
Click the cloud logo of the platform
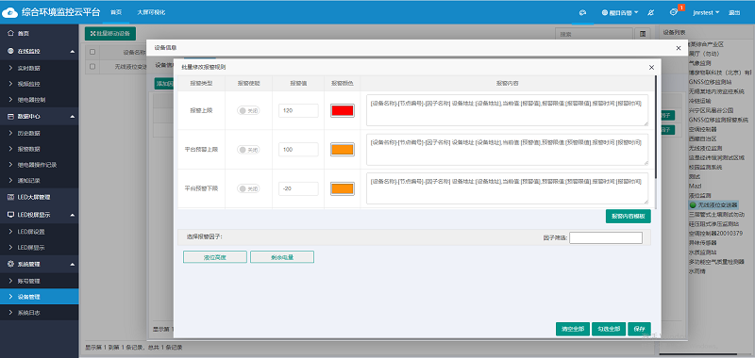pyautogui.click(x=9, y=12)
